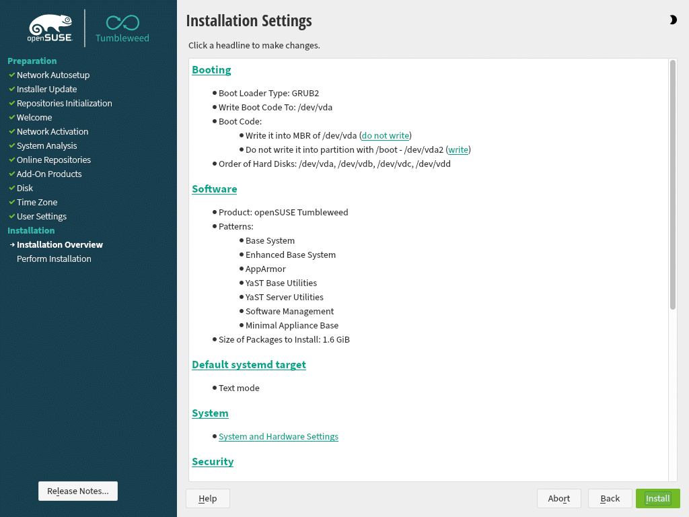Select Installation Overview step in sidebar

tap(60, 245)
